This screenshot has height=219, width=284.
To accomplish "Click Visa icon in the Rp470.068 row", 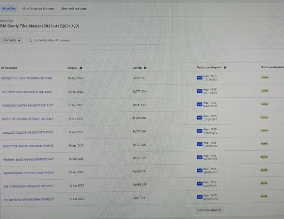I will click(199, 118).
